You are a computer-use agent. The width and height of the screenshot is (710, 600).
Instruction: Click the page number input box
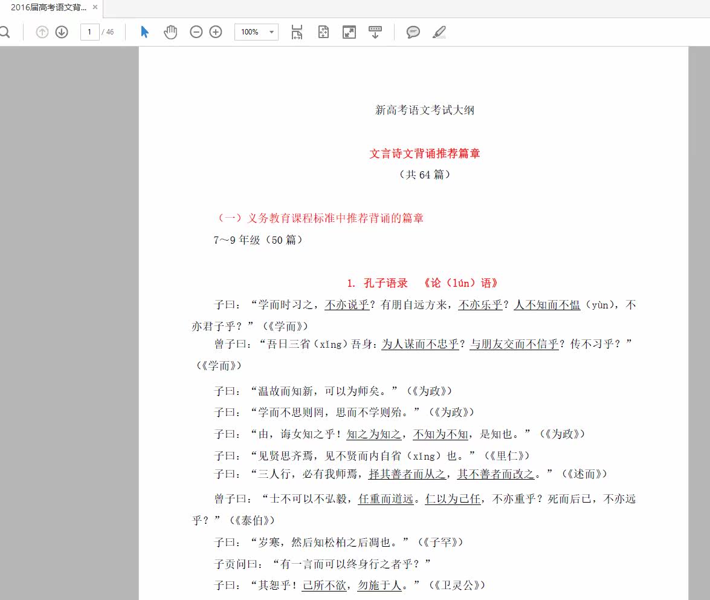90,32
